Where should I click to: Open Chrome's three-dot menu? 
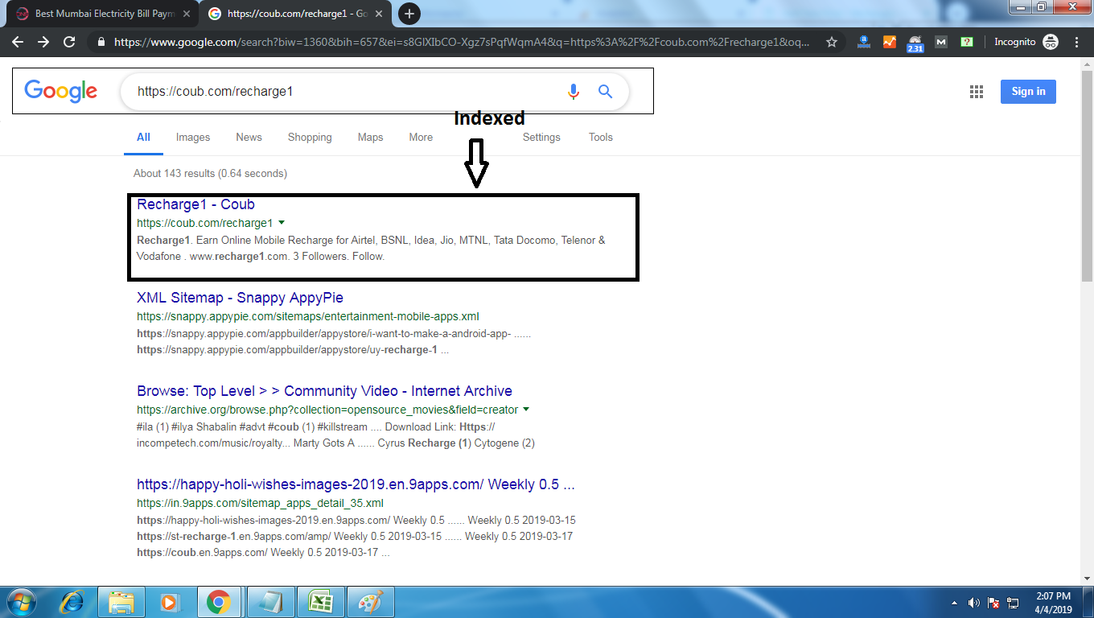(1076, 42)
